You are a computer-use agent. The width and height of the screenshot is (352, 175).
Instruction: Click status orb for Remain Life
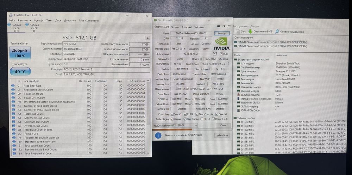[x=13, y=134]
